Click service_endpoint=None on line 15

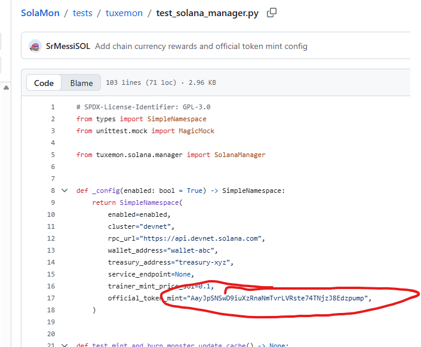click(149, 274)
